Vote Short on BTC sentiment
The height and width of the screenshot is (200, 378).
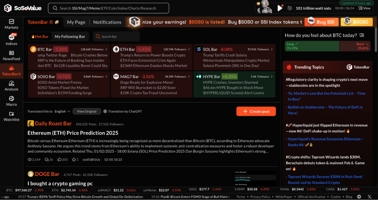[x=356, y=46]
